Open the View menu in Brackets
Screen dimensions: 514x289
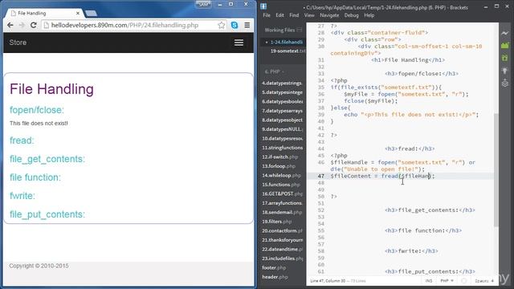(309, 15)
